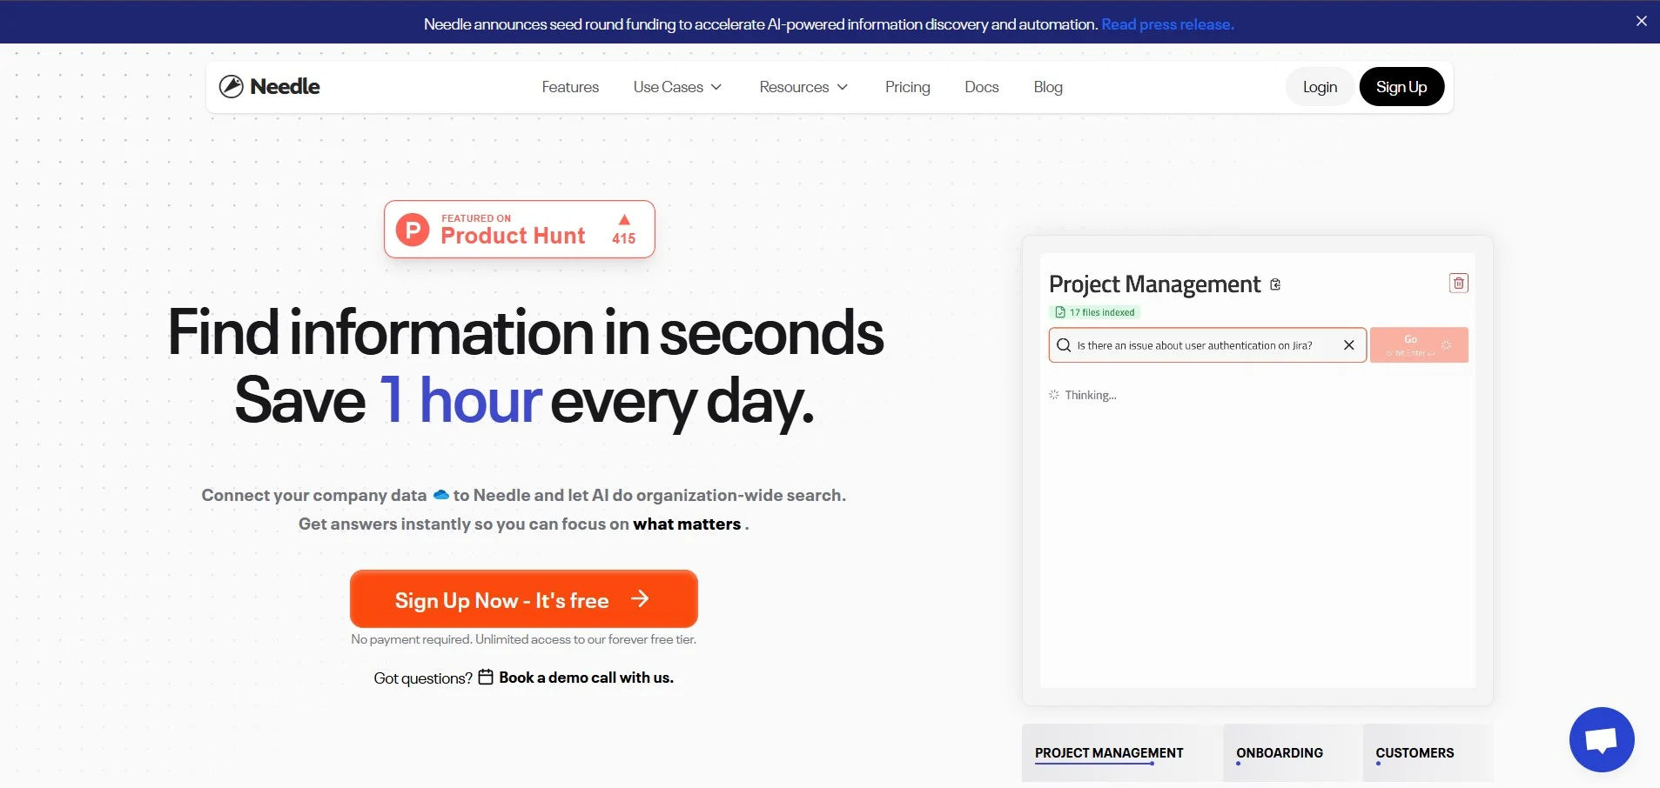Select the Customers tab
The image size is (1660, 788).
coord(1415,752)
